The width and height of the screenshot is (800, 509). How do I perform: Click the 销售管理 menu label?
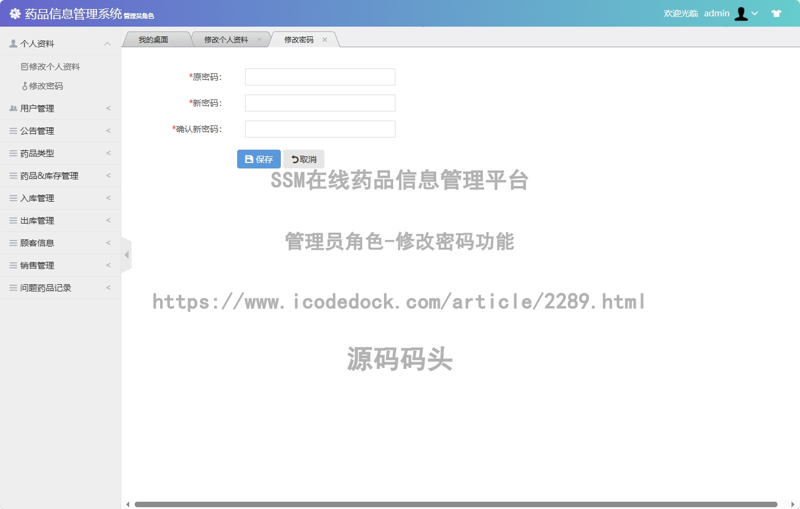[x=37, y=265]
